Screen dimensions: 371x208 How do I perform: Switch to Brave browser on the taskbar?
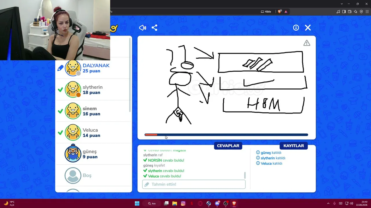[x=234, y=203]
